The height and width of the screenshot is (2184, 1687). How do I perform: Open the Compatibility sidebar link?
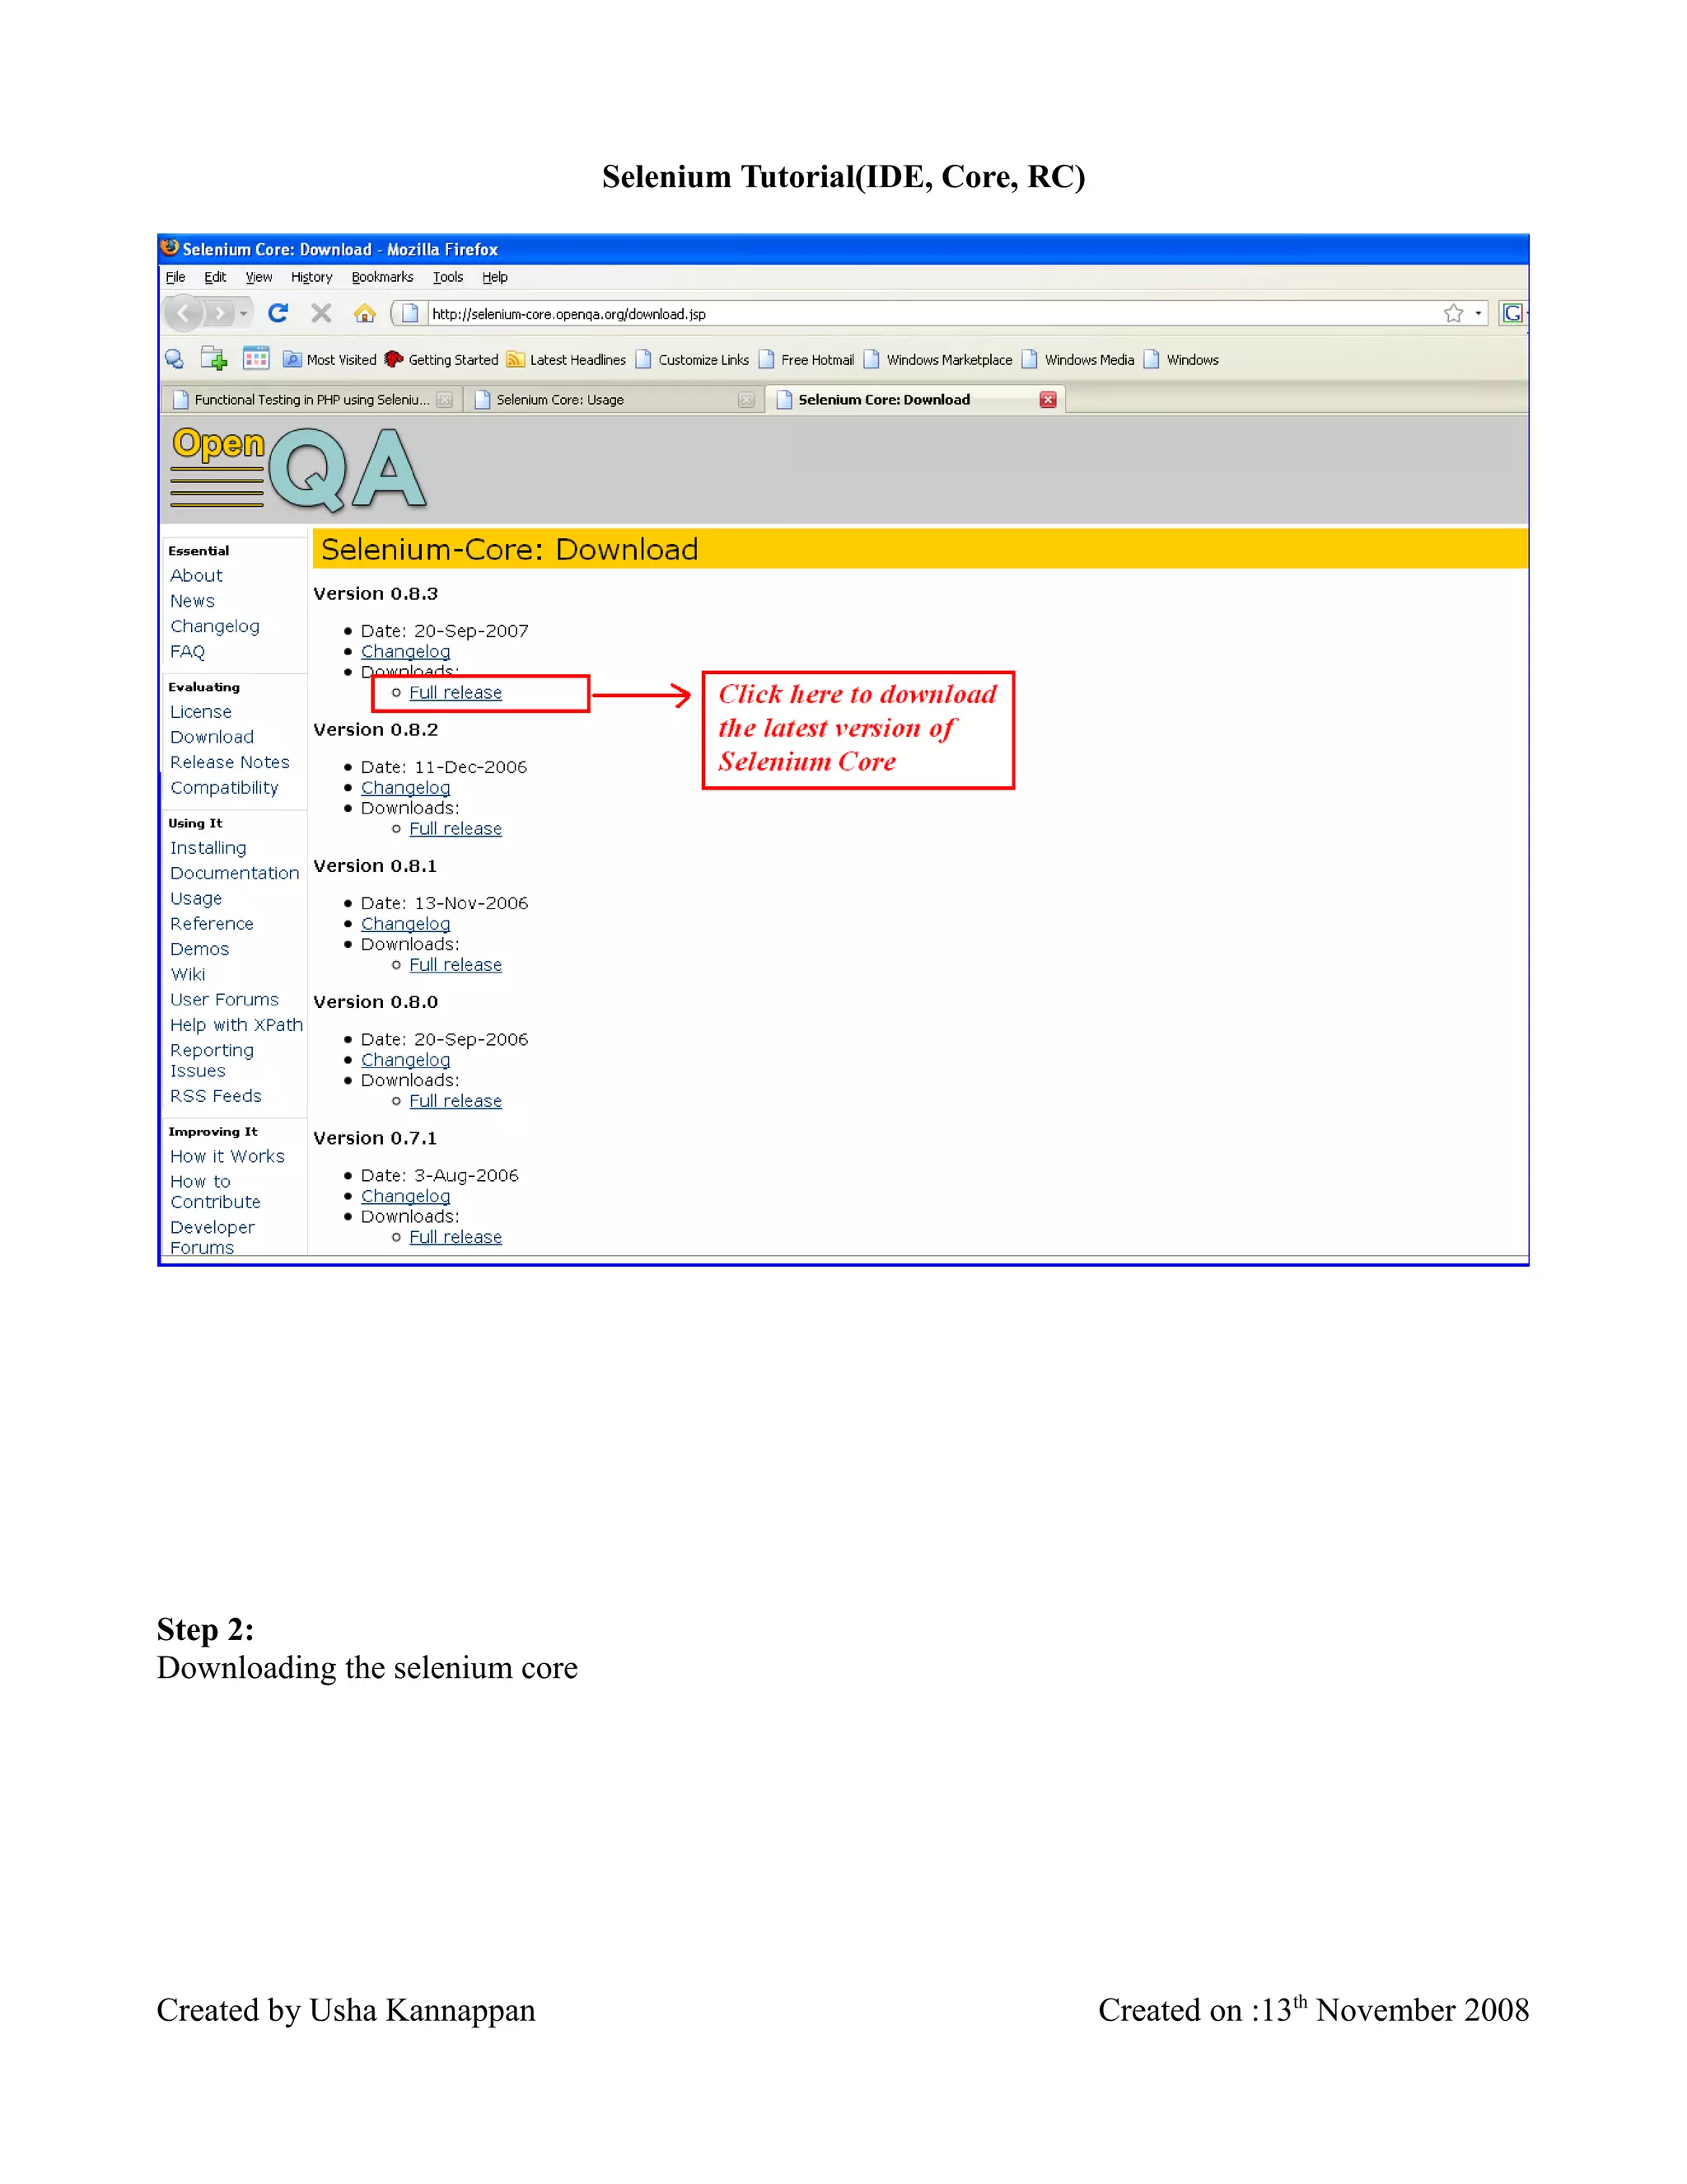point(224,788)
